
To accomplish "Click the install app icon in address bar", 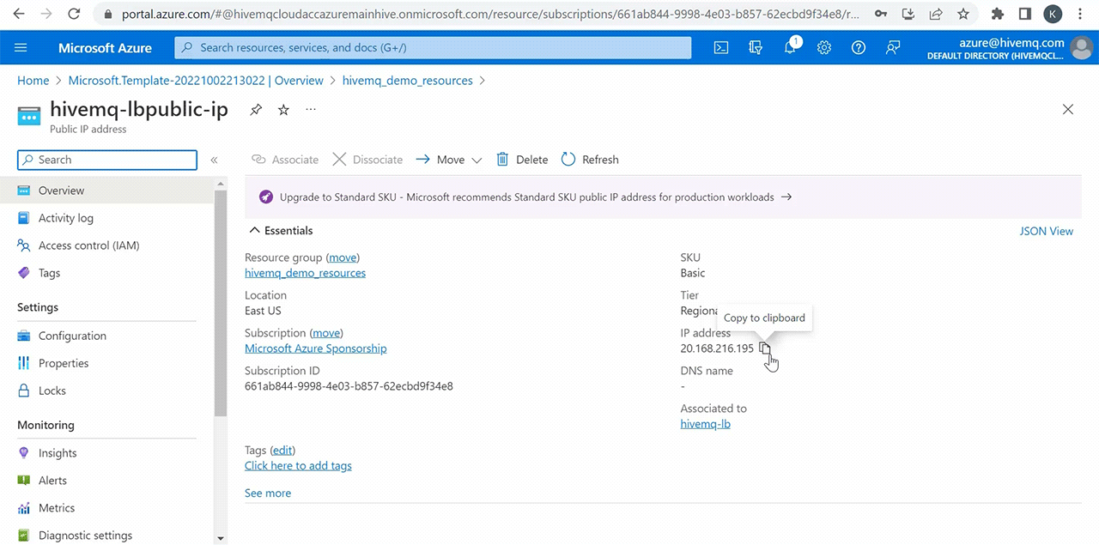I will click(908, 14).
